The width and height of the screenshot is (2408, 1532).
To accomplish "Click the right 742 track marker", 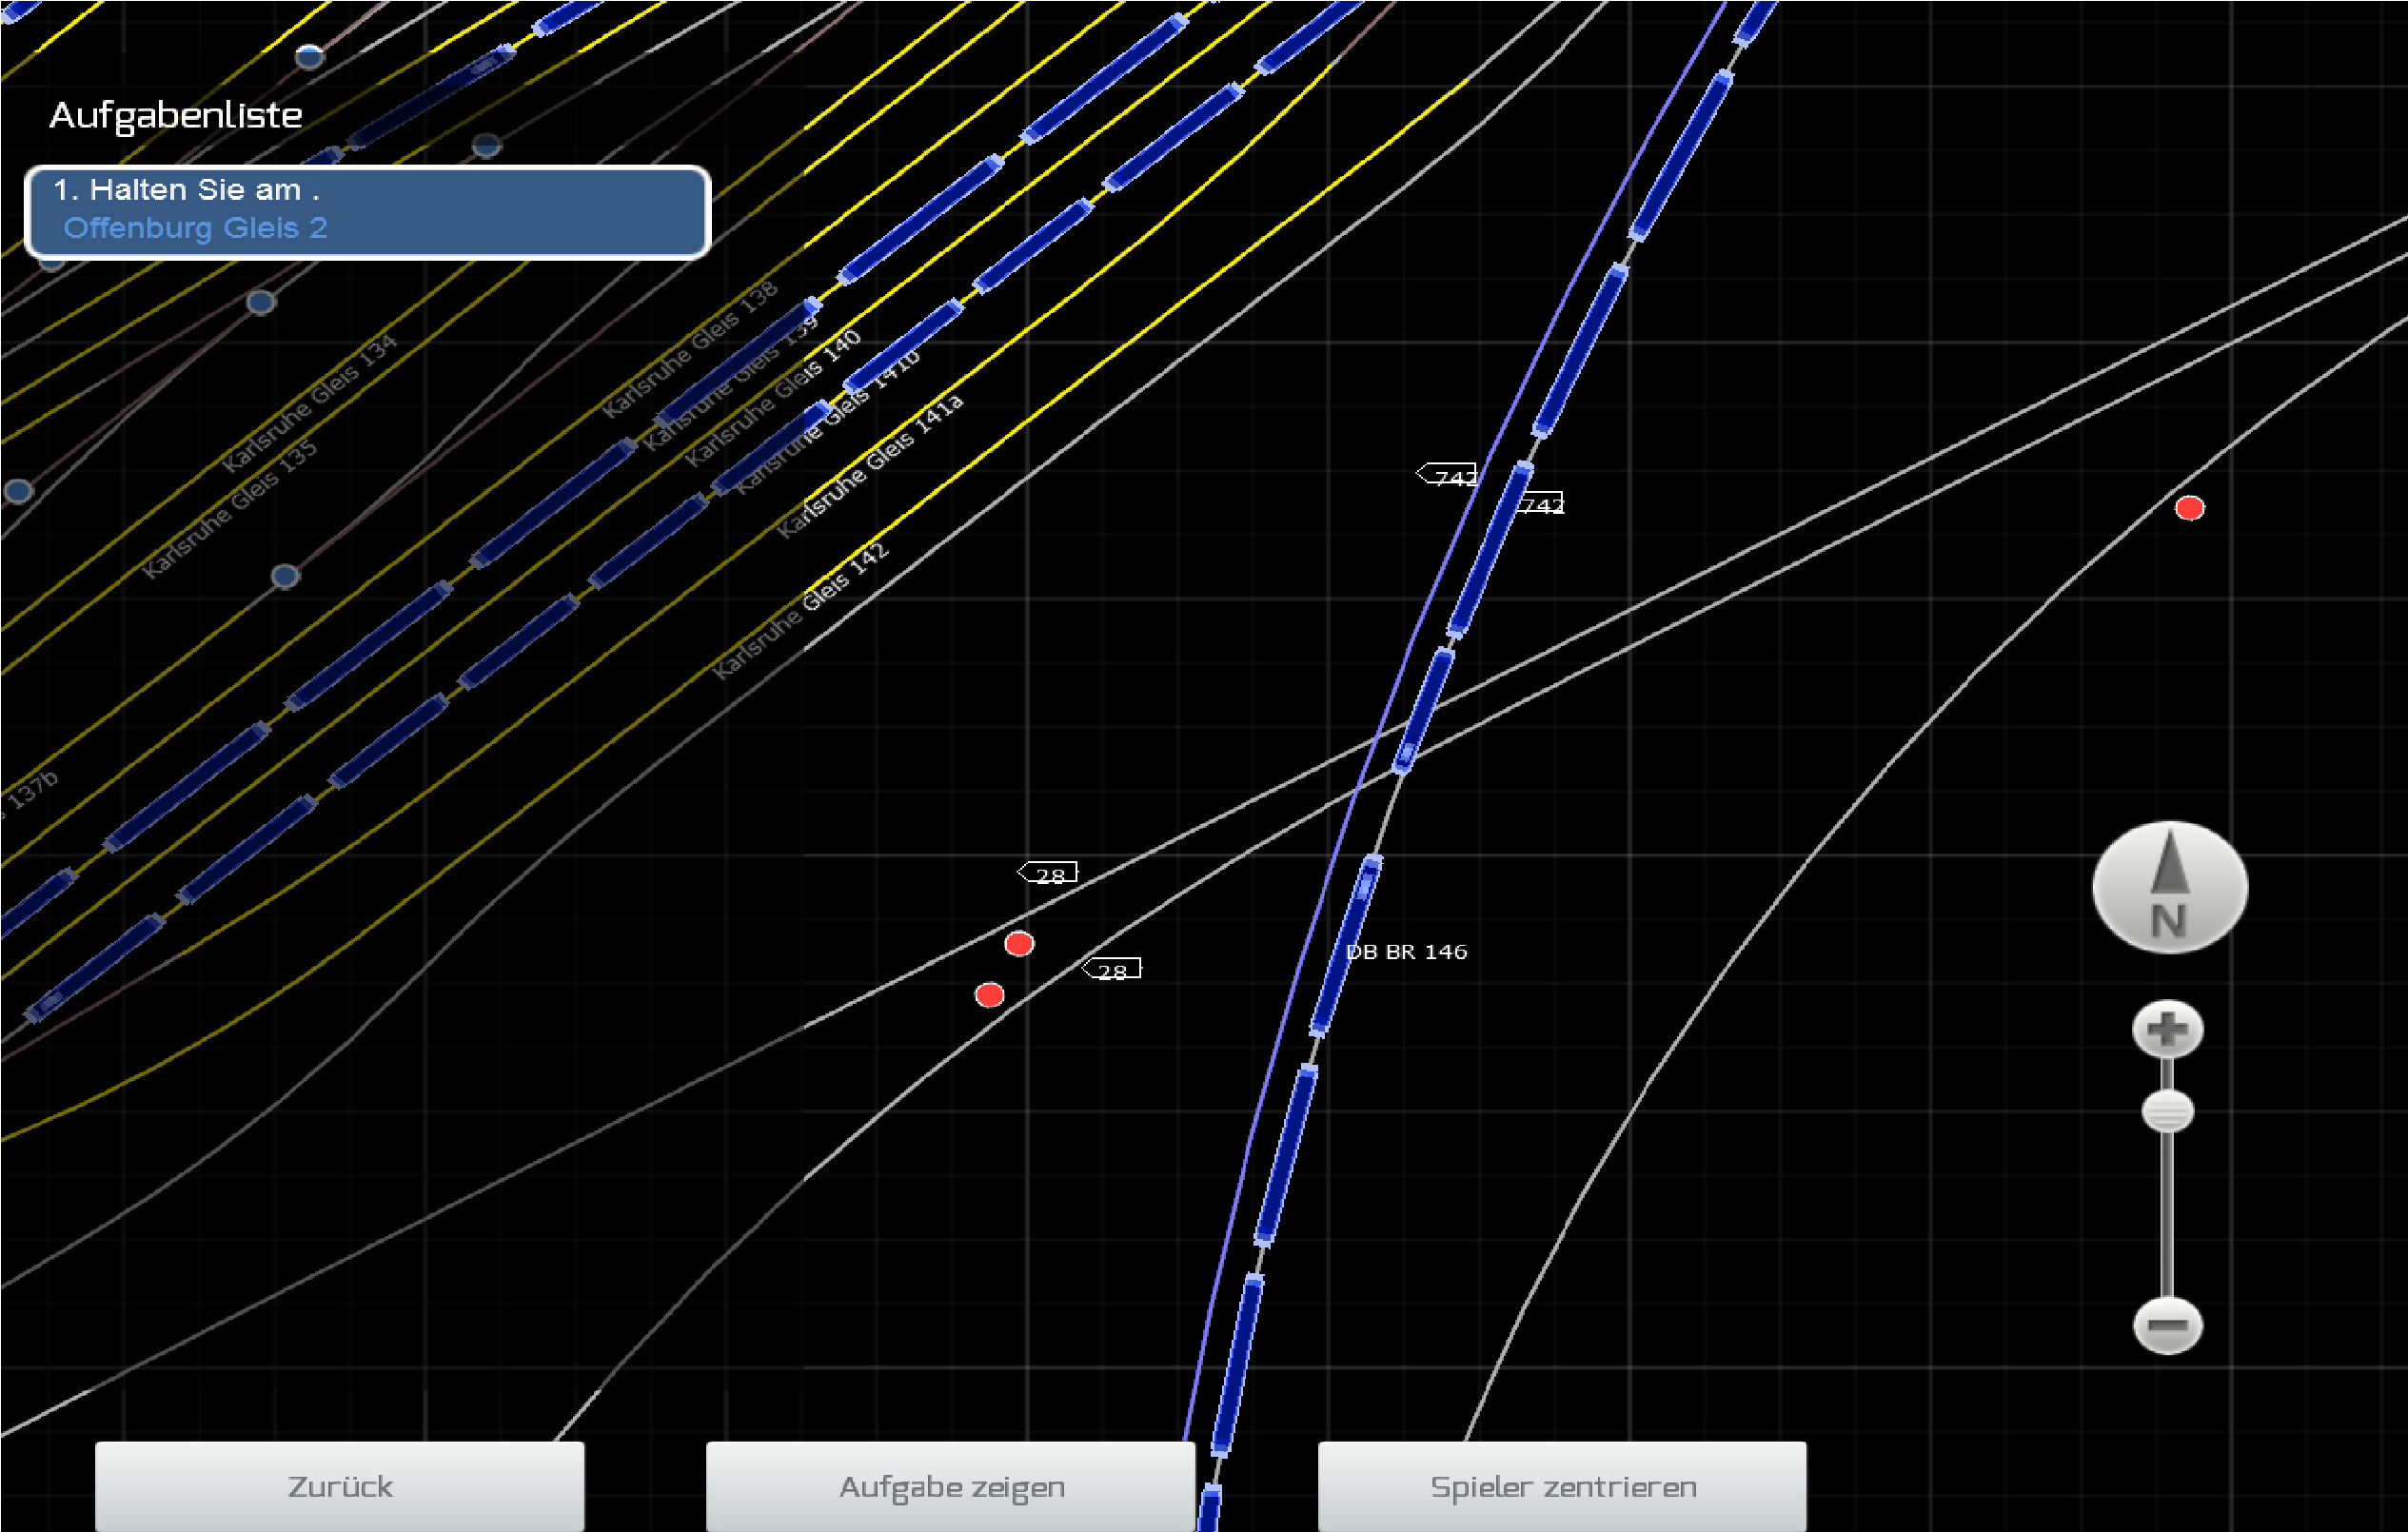I will coord(1541,504).
